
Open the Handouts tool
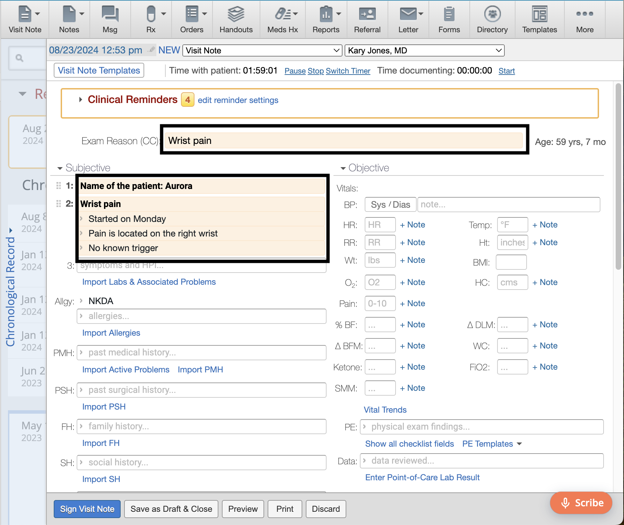tap(236, 19)
